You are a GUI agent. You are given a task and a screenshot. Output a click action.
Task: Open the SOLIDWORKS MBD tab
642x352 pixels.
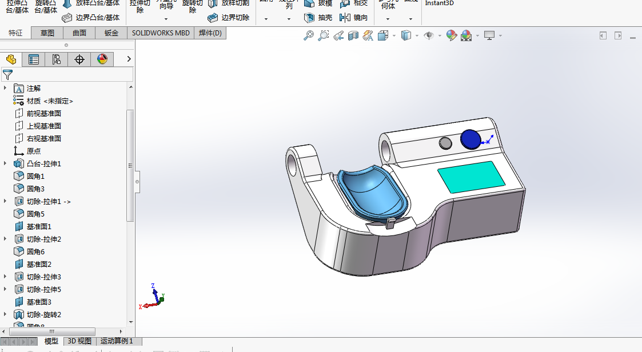(x=161, y=33)
